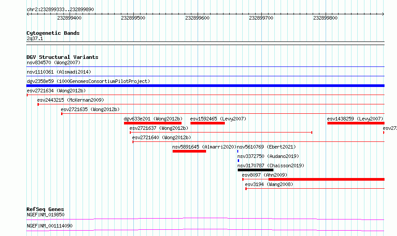Screen dimensions: 397x236
Task: Click the RefSeq Genes track heading
Action: point(45,209)
